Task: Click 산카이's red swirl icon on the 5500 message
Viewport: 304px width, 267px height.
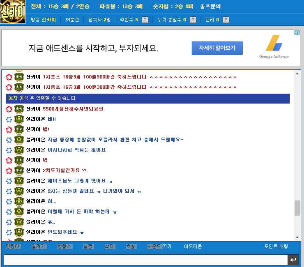Action: (9, 109)
